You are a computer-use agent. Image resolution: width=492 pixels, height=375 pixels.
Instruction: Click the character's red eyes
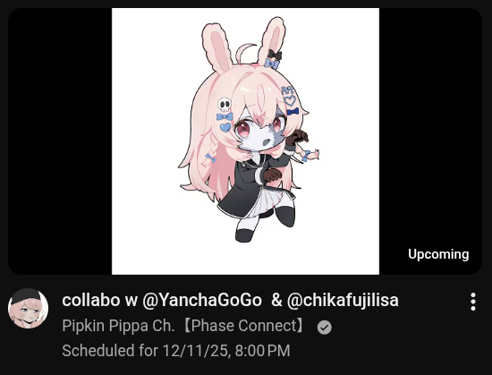[259, 126]
